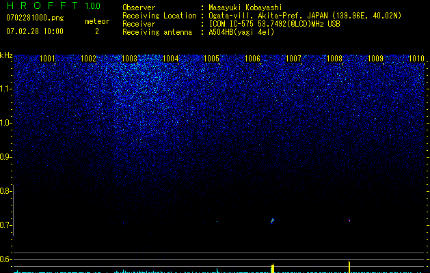
Task: Click the thin yellow intensity spike after 1008
Action: [349, 267]
